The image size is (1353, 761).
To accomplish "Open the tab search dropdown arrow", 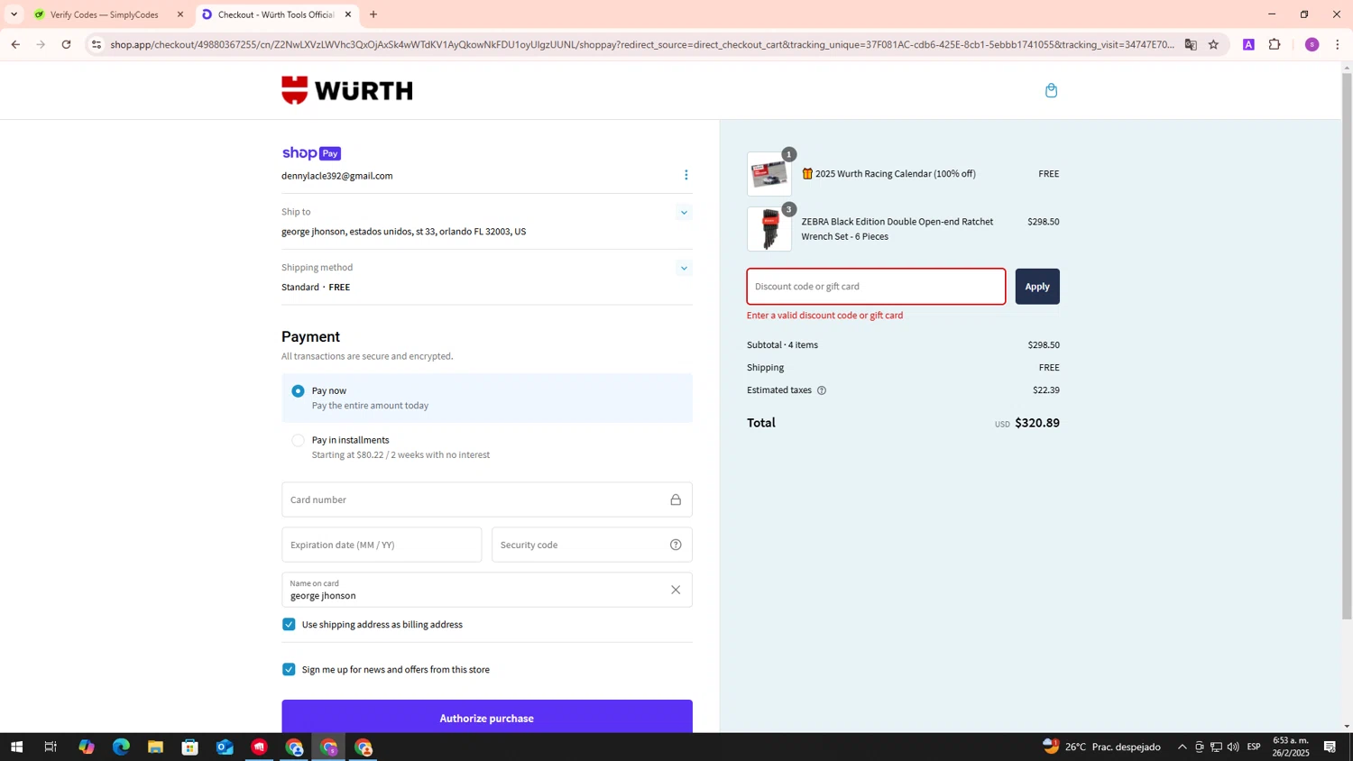I will [x=14, y=14].
